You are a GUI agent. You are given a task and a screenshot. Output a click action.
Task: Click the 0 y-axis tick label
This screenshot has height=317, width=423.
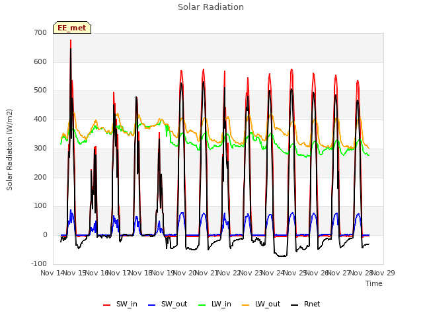point(45,235)
